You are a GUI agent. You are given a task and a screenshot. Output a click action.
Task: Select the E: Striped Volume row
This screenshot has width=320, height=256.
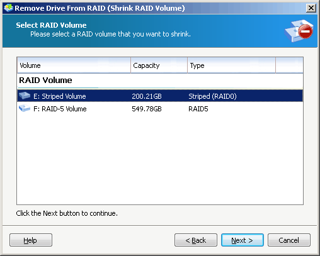[160, 96]
